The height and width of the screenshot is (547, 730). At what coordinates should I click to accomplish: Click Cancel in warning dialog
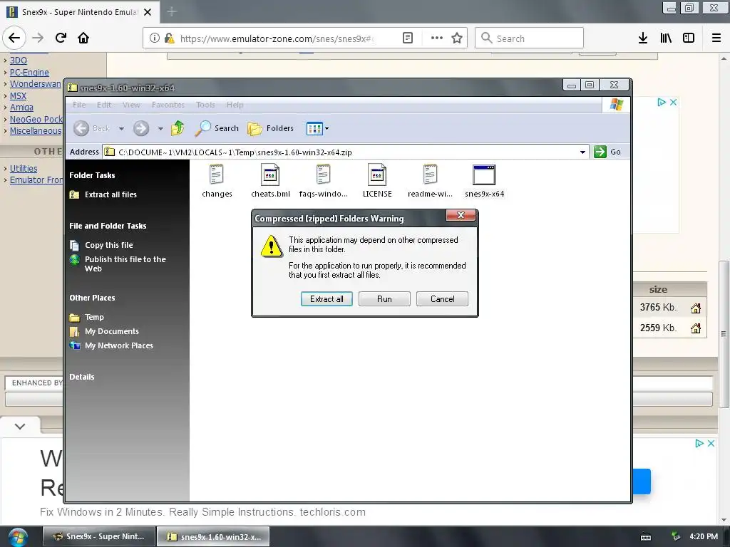[x=442, y=299]
